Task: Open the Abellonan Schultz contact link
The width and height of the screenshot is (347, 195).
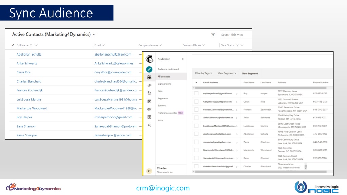Action: point(29,55)
